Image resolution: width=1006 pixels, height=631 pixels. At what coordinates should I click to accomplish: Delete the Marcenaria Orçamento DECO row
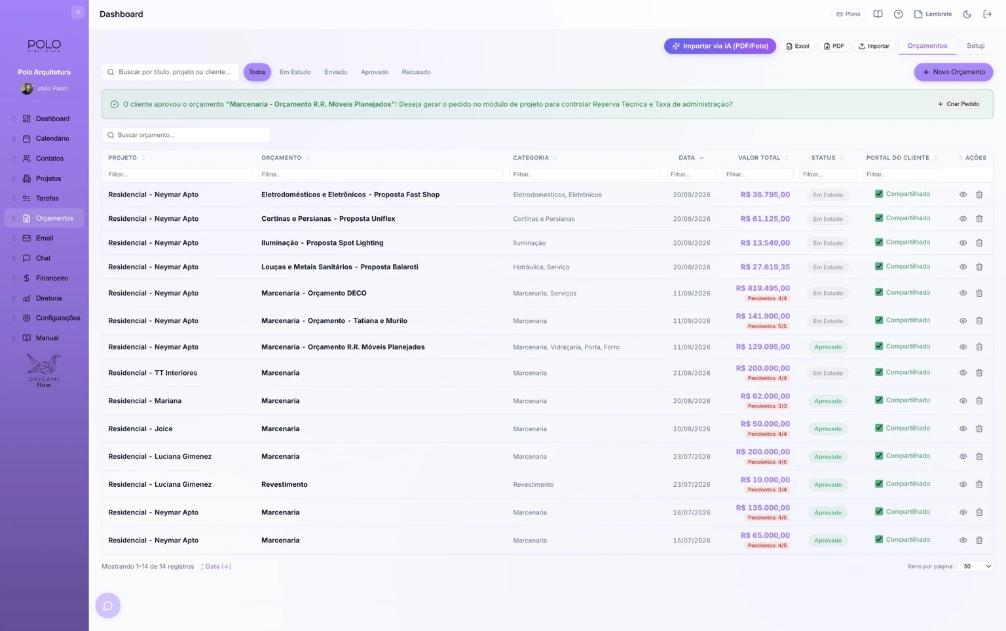(x=979, y=293)
